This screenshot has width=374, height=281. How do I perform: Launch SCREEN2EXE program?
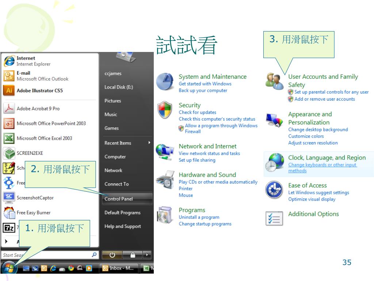[x=50, y=153]
